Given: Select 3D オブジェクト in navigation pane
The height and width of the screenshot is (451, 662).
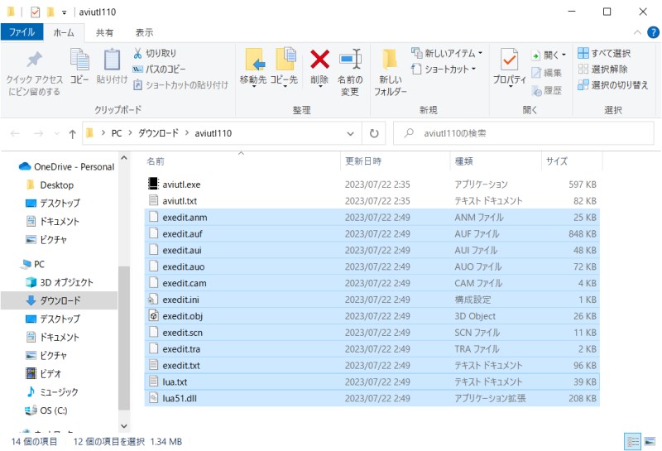Looking at the screenshot, I should tap(59, 282).
